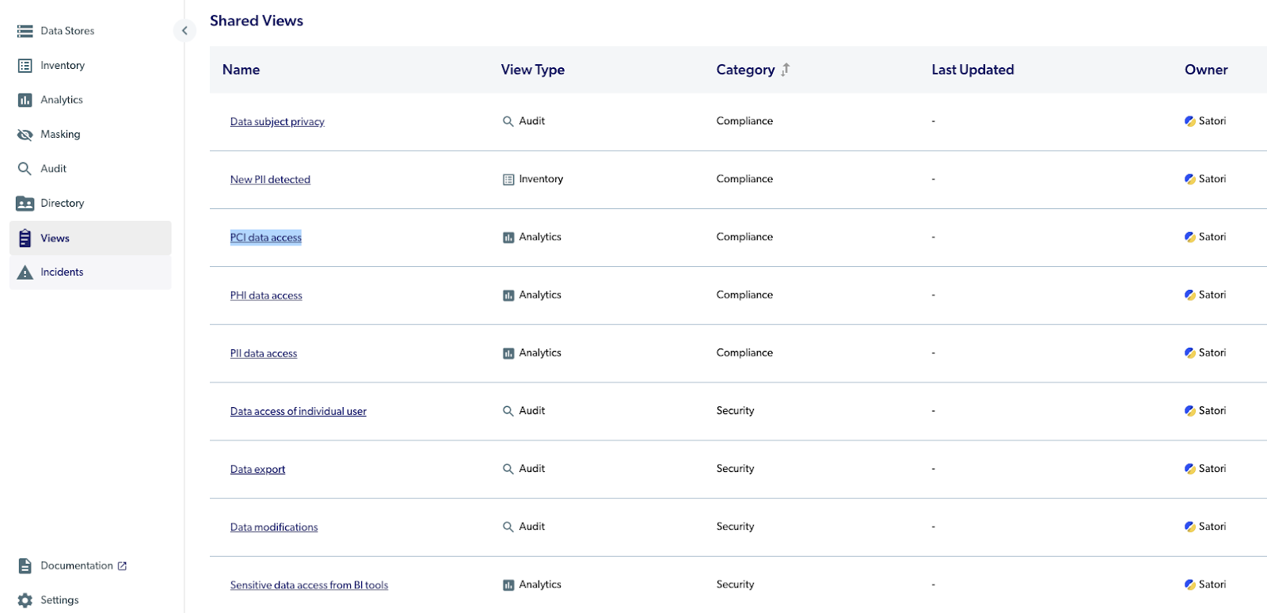Viewport: 1267px width, 613px height.
Task: Click the Analytics chart icon in sidebar
Action: pyautogui.click(x=25, y=100)
